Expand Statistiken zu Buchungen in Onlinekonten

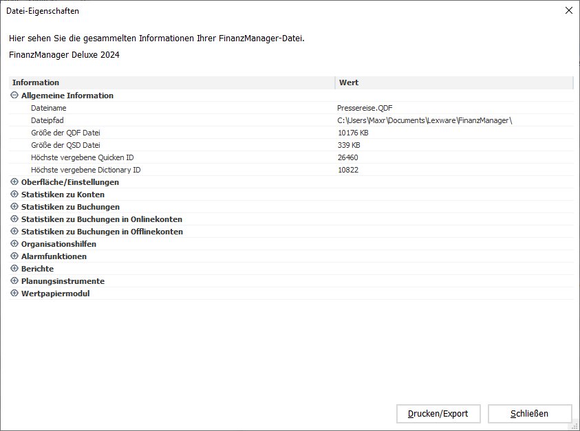coord(15,219)
